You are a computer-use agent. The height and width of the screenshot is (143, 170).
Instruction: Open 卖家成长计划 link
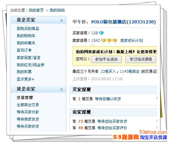pyautogui.click(x=131, y=41)
